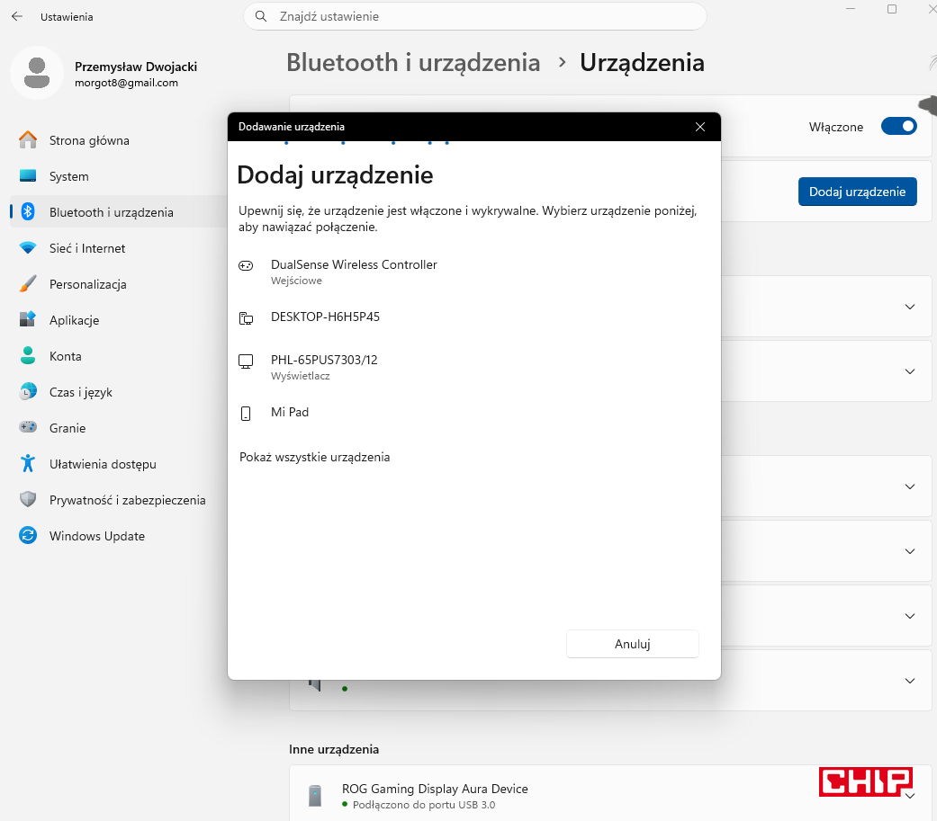Click the Sieć i Internet wifi icon
The width and height of the screenshot is (937, 821).
point(28,248)
